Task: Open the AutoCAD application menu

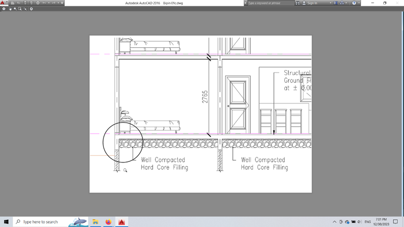Action: [x=4, y=3]
